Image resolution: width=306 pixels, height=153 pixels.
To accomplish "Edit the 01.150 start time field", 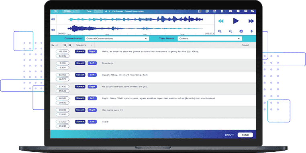I will click(63, 51).
